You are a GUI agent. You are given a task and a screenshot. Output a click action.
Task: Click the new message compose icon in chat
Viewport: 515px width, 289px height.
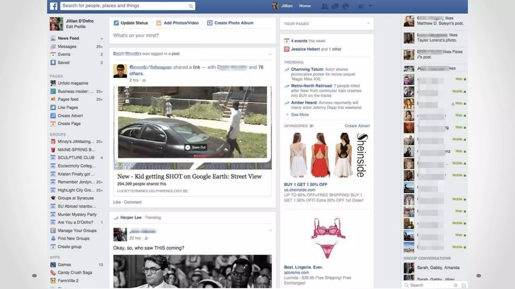pyautogui.click(x=464, y=285)
